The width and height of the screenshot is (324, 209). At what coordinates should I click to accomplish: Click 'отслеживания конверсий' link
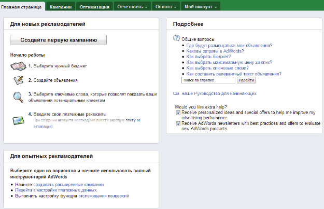103,196
